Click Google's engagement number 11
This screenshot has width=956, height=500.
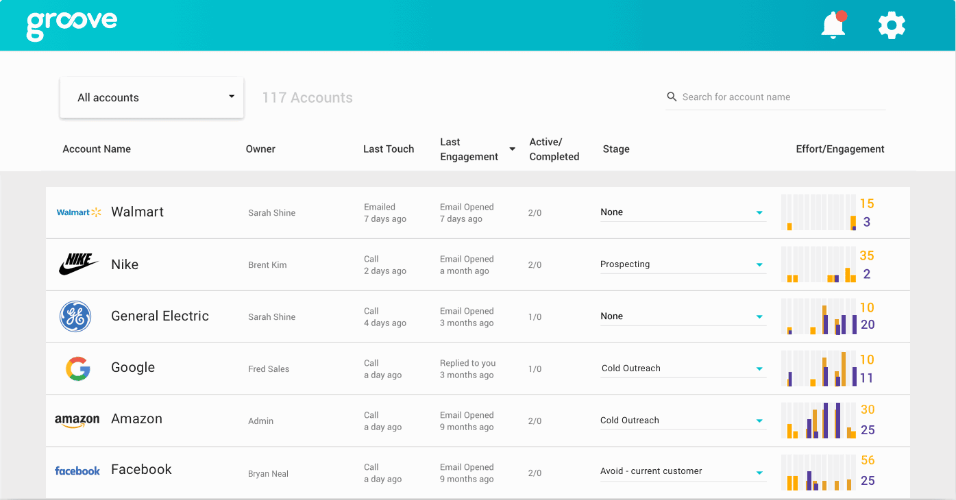[866, 378]
